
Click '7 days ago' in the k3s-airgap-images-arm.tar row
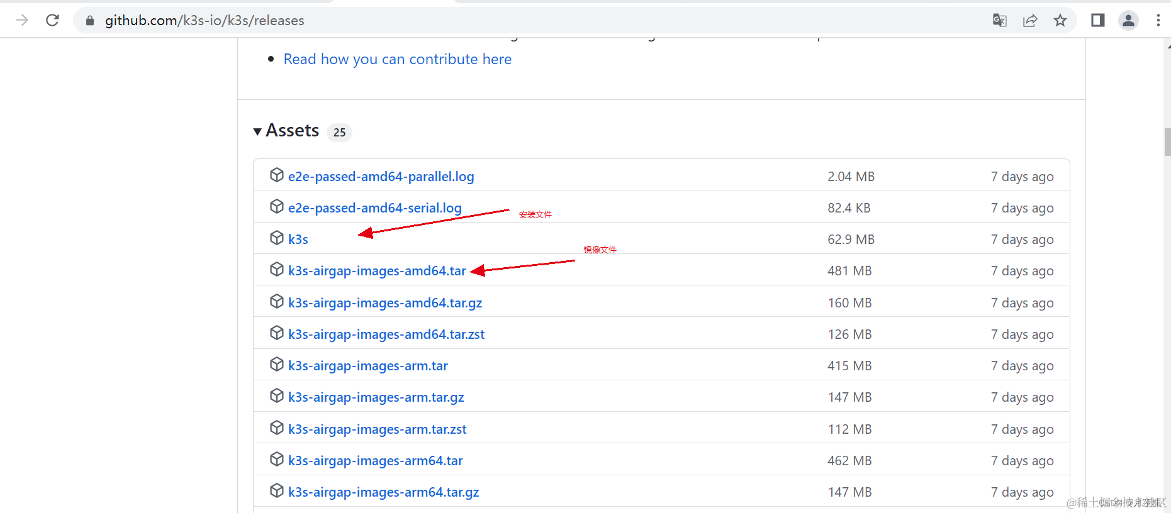(1023, 366)
